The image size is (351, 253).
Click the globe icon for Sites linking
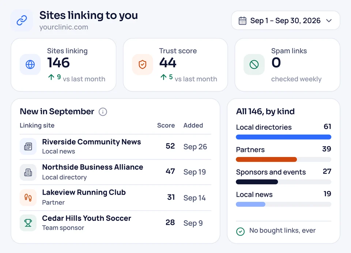click(x=30, y=65)
